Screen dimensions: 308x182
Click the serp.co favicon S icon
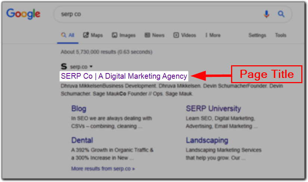(64, 66)
